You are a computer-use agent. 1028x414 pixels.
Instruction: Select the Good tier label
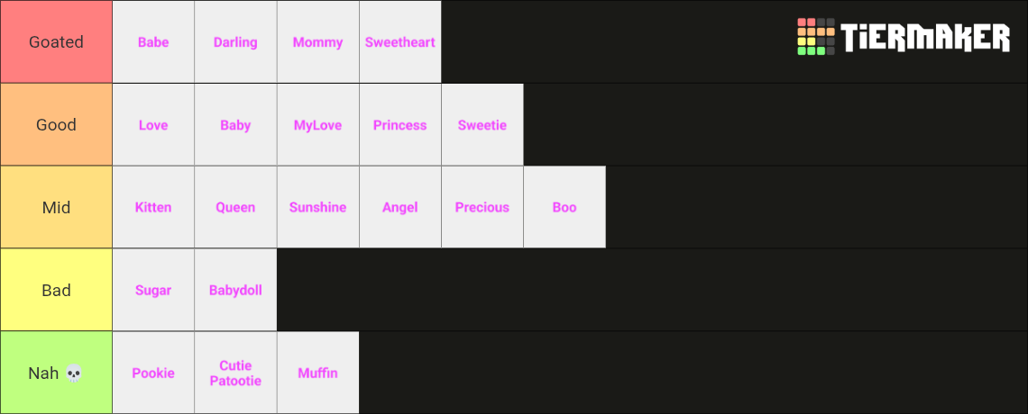57,124
